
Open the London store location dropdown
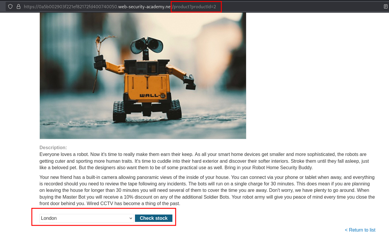point(87,218)
